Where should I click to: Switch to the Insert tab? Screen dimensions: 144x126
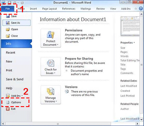click(33, 9)
